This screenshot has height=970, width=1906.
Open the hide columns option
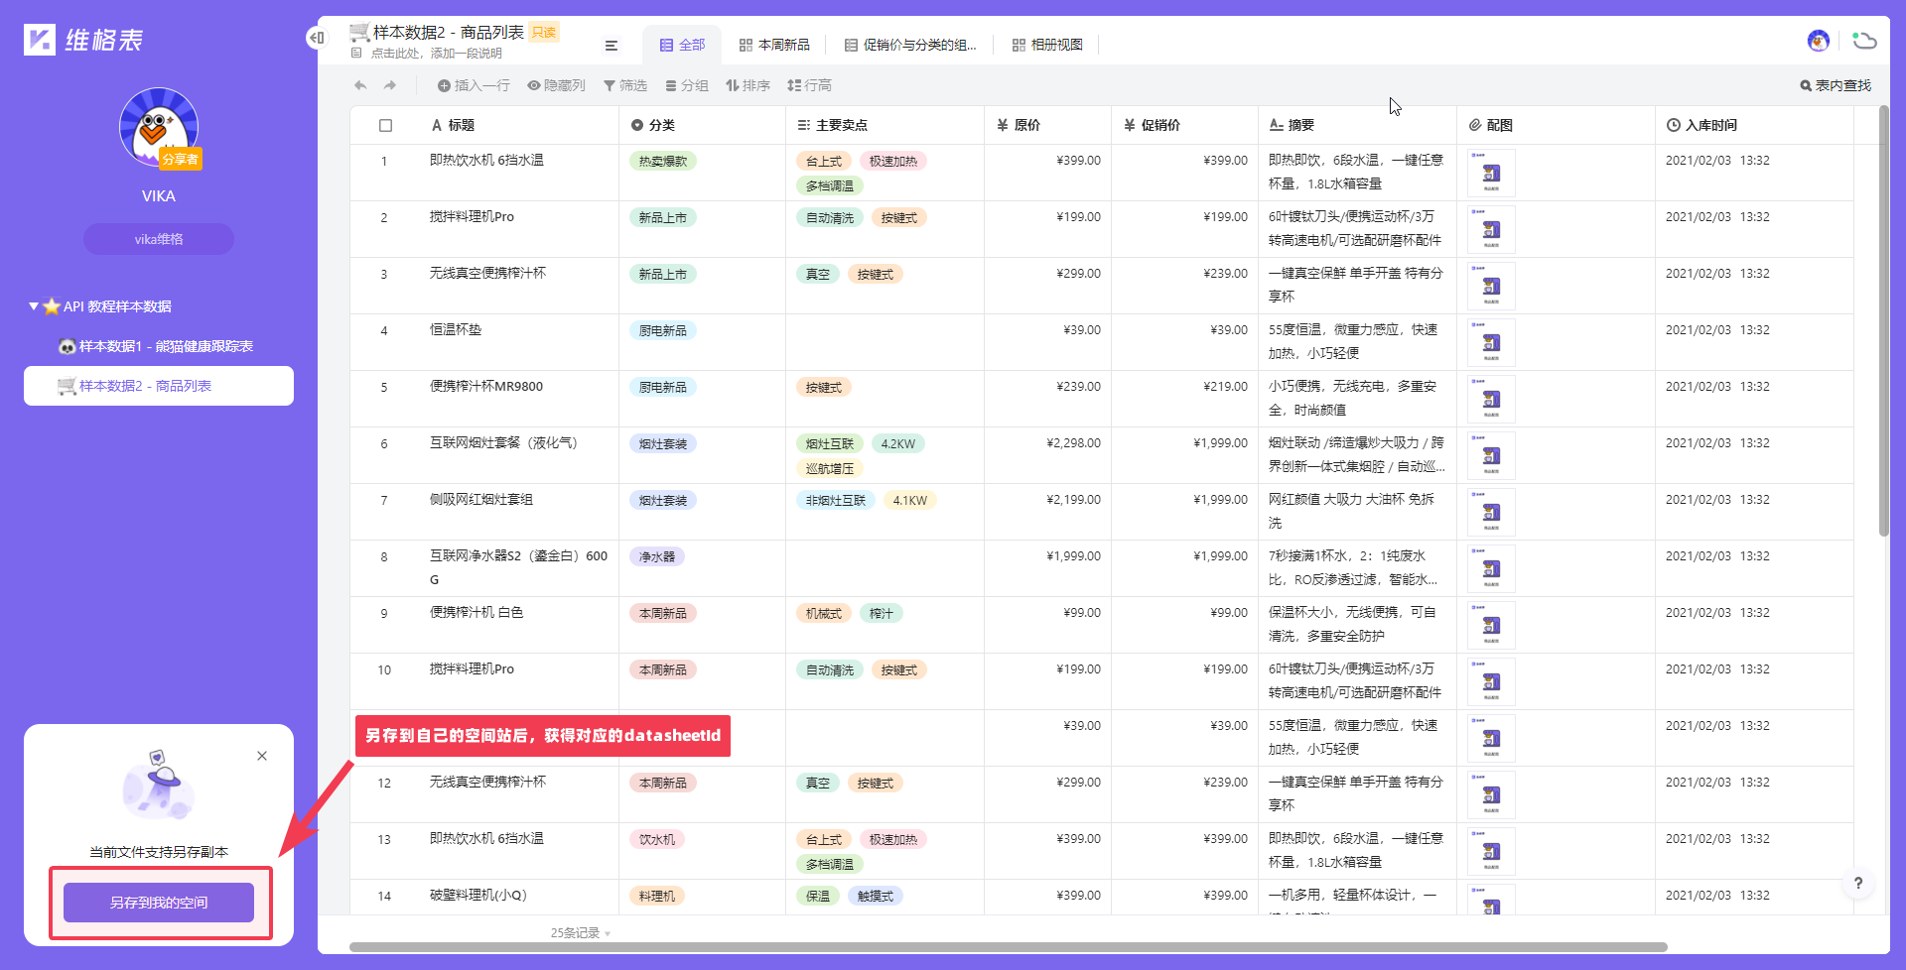point(556,85)
